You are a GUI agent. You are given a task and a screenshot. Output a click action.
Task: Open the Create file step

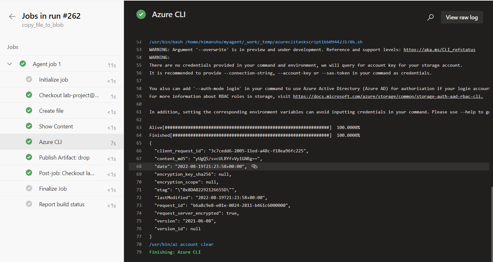pos(62,111)
